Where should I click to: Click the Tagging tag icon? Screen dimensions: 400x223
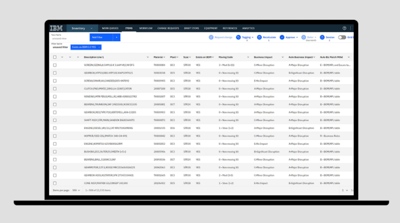coord(238,37)
